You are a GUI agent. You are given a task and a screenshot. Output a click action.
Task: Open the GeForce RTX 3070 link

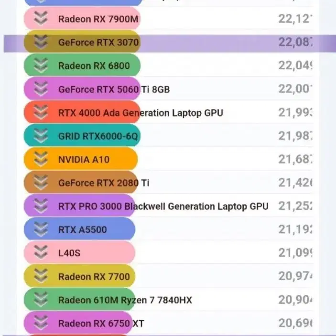pos(98,43)
